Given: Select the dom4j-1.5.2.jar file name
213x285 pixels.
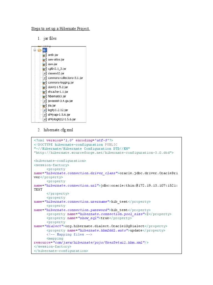Looking at the screenshot, I should tap(58, 87).
